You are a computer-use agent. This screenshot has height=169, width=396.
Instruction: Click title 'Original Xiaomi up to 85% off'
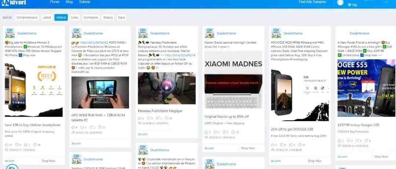227,117
